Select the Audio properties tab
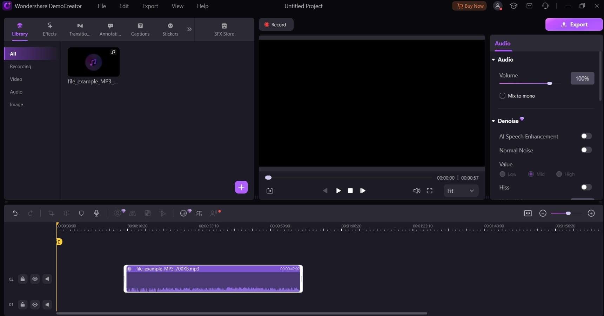Image resolution: width=604 pixels, height=316 pixels. coord(503,43)
